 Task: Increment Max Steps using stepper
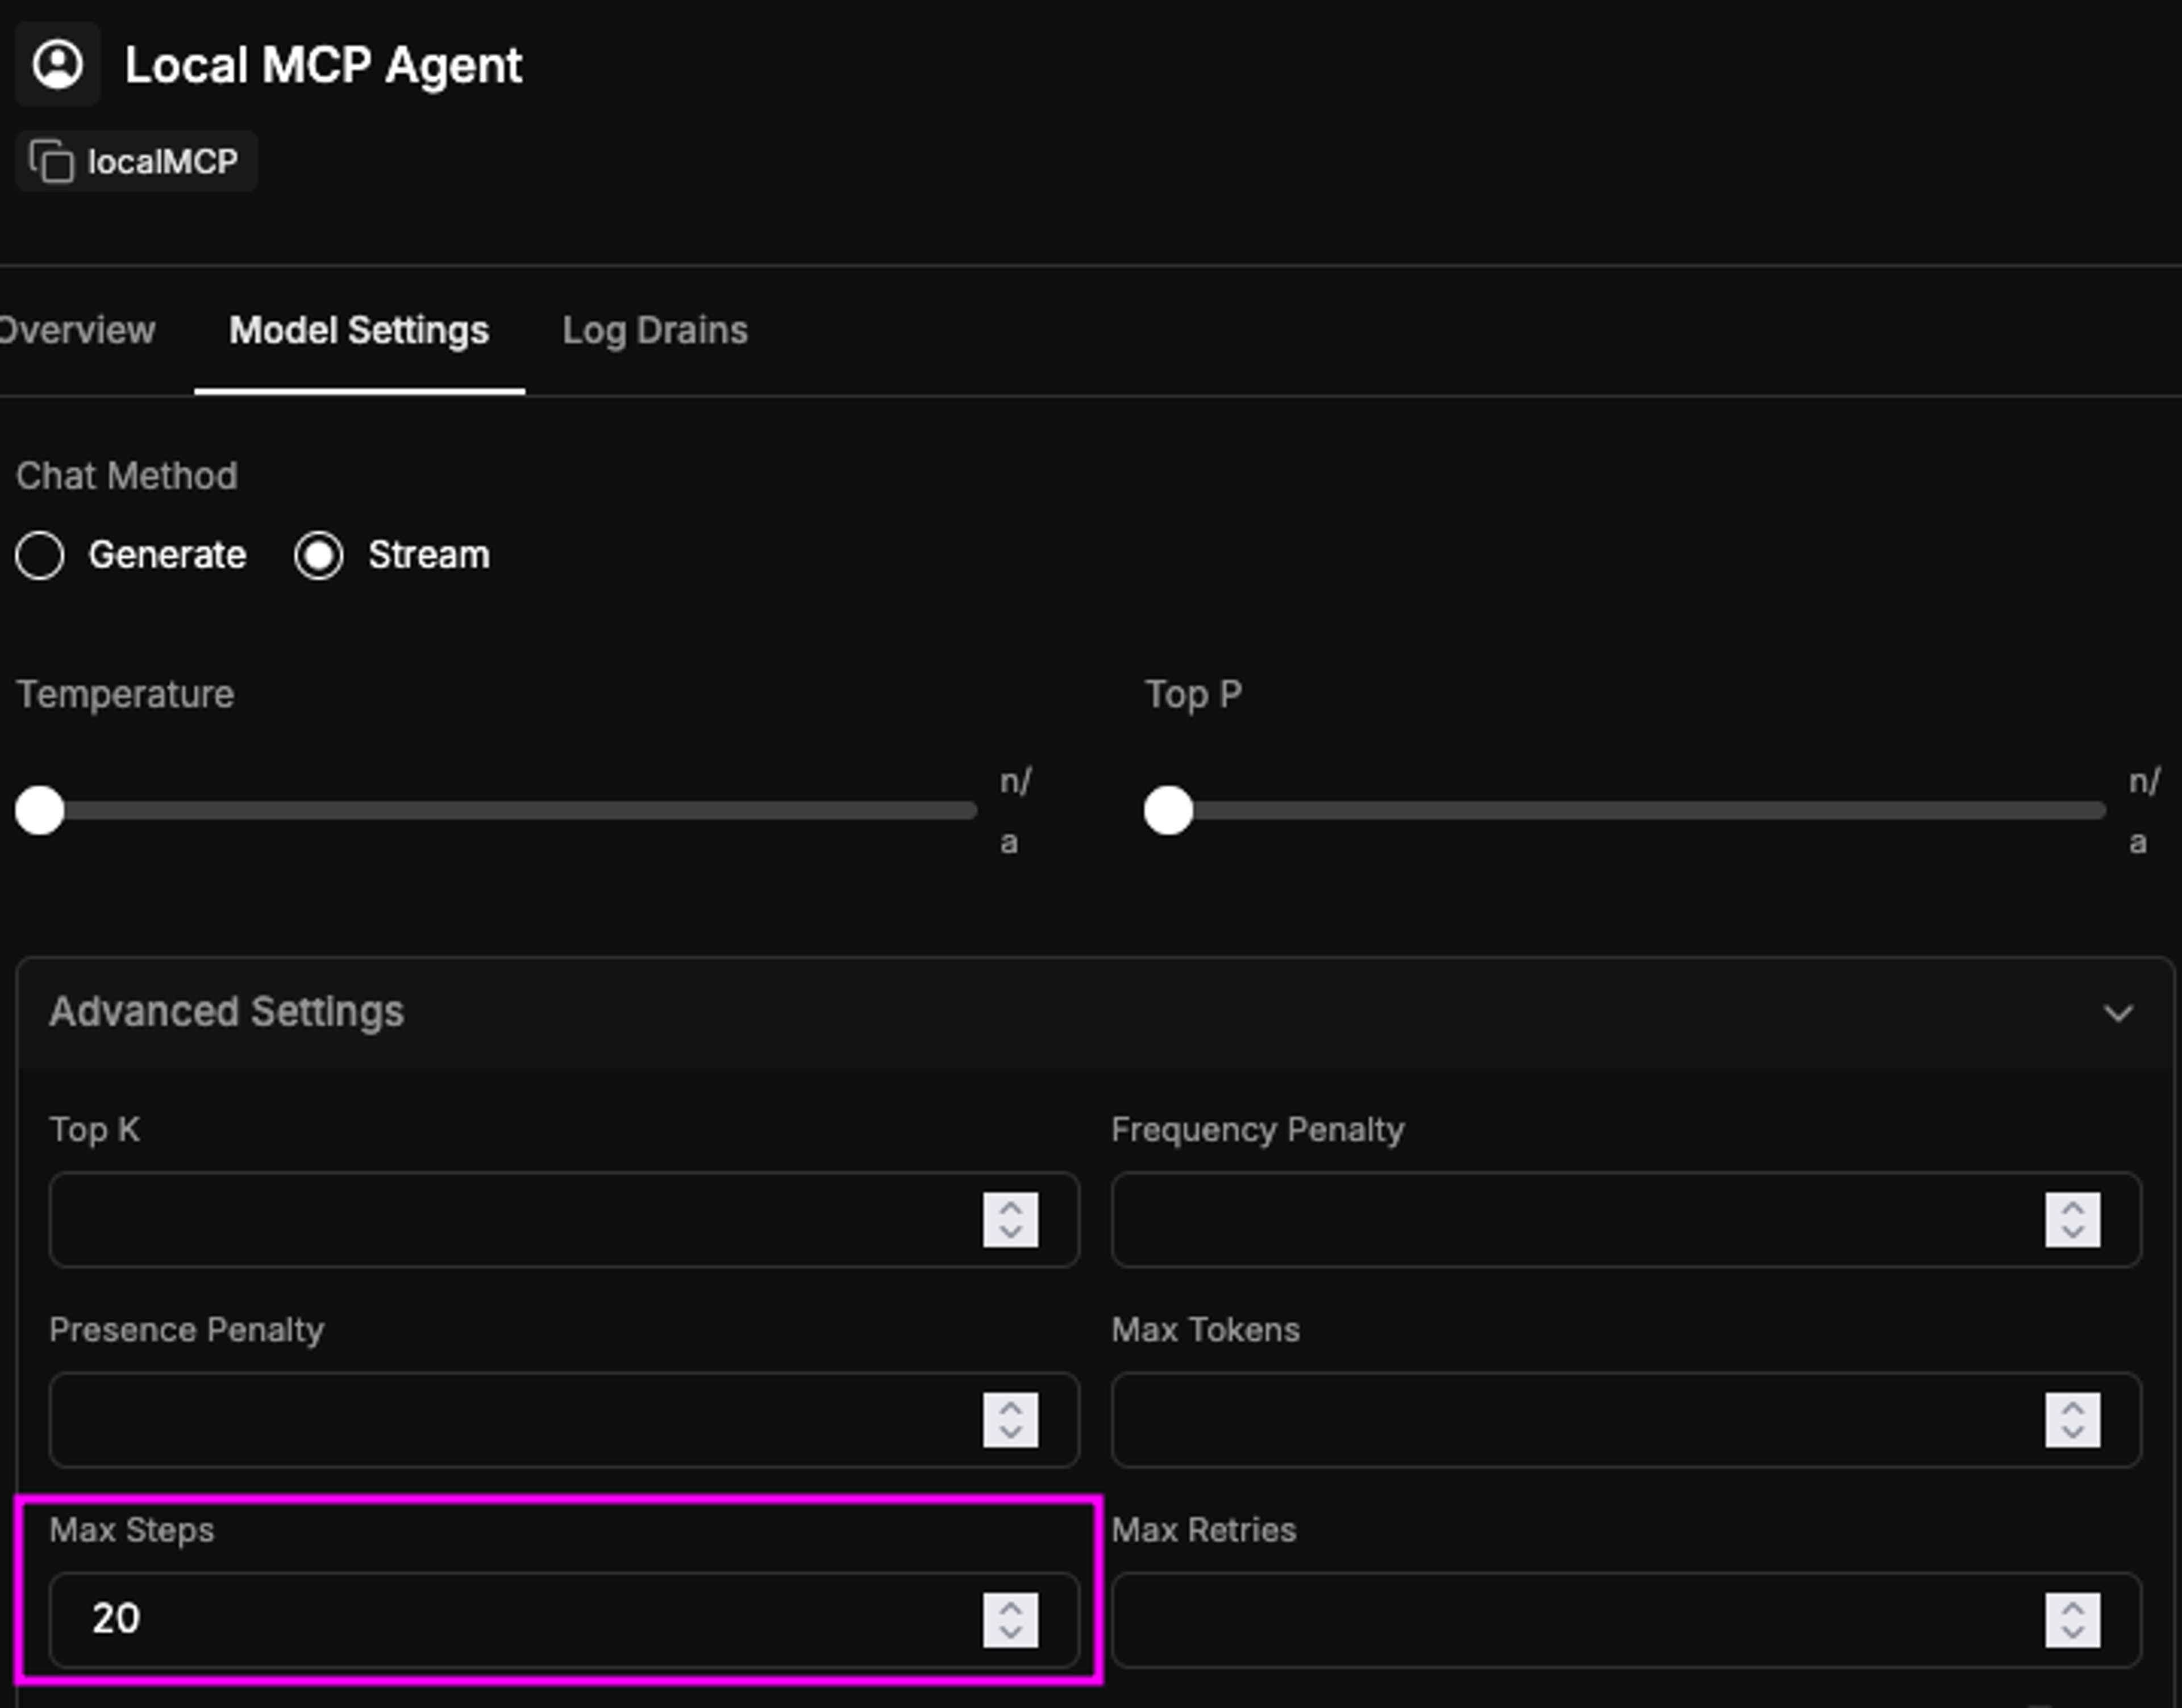[1010, 1607]
